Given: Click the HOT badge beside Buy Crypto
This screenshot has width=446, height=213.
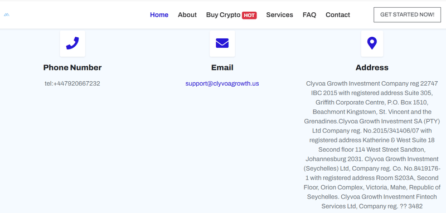Looking at the screenshot, I should tap(249, 16).
